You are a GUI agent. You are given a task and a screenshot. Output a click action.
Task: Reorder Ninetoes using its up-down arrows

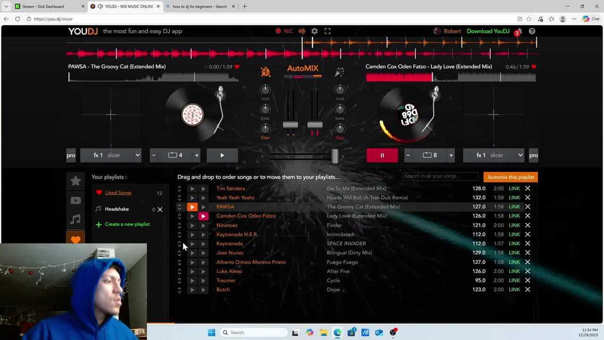179,225
